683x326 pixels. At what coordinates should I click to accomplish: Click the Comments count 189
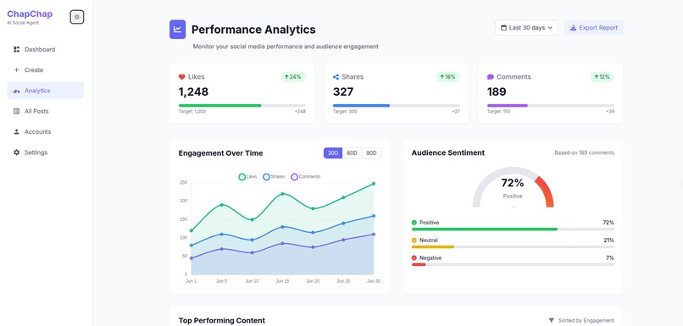497,91
